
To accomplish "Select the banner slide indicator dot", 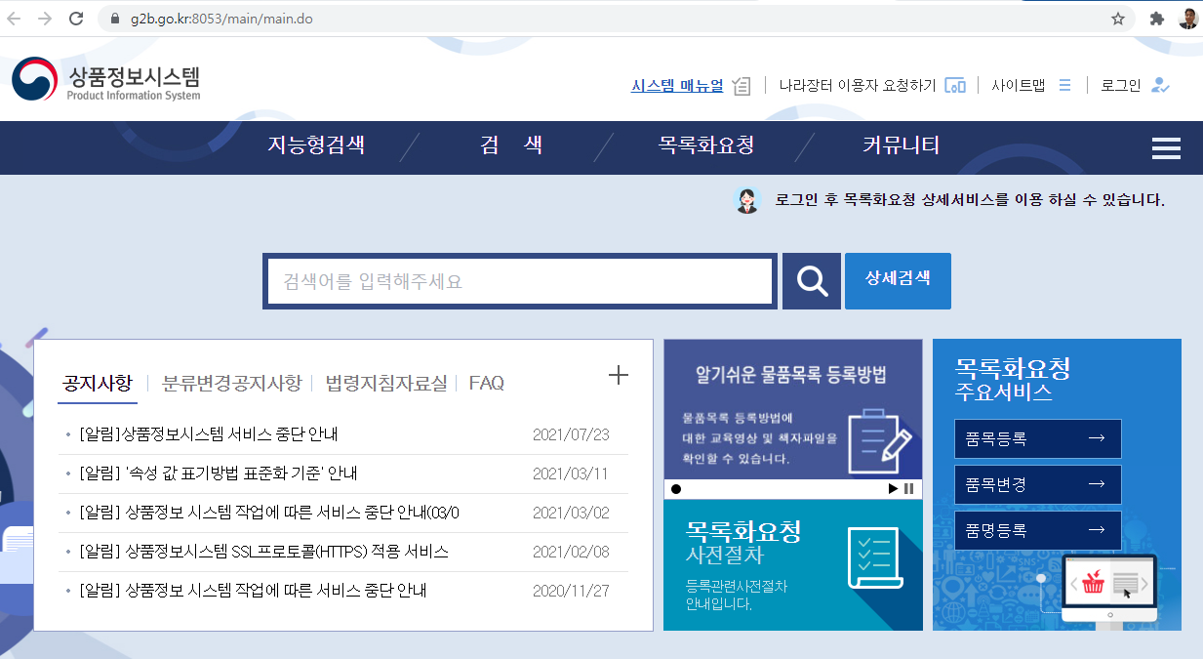I will [x=676, y=489].
